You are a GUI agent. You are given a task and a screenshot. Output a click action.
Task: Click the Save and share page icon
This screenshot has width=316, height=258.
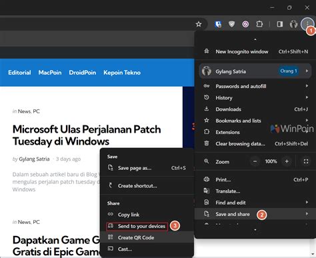click(207, 214)
